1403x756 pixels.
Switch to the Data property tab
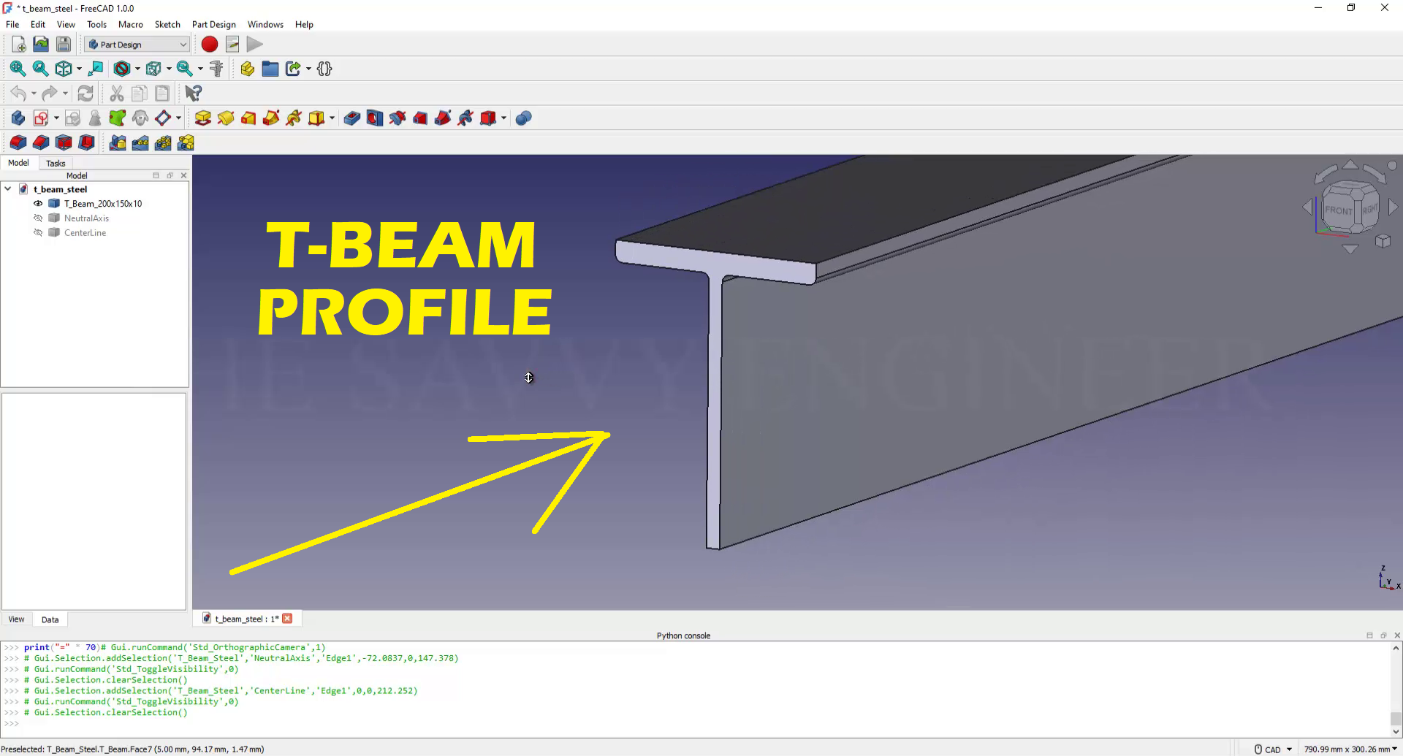50,620
